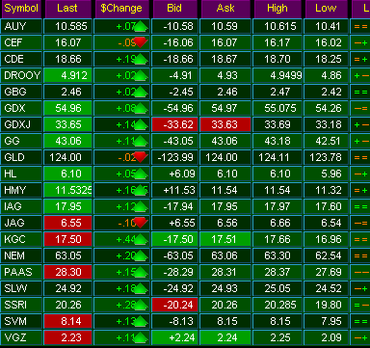
Task: Select the CDE symbol cell
Action: pyautogui.click(x=21, y=59)
